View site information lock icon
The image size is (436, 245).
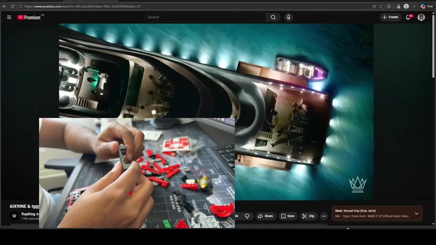click(x=21, y=6)
